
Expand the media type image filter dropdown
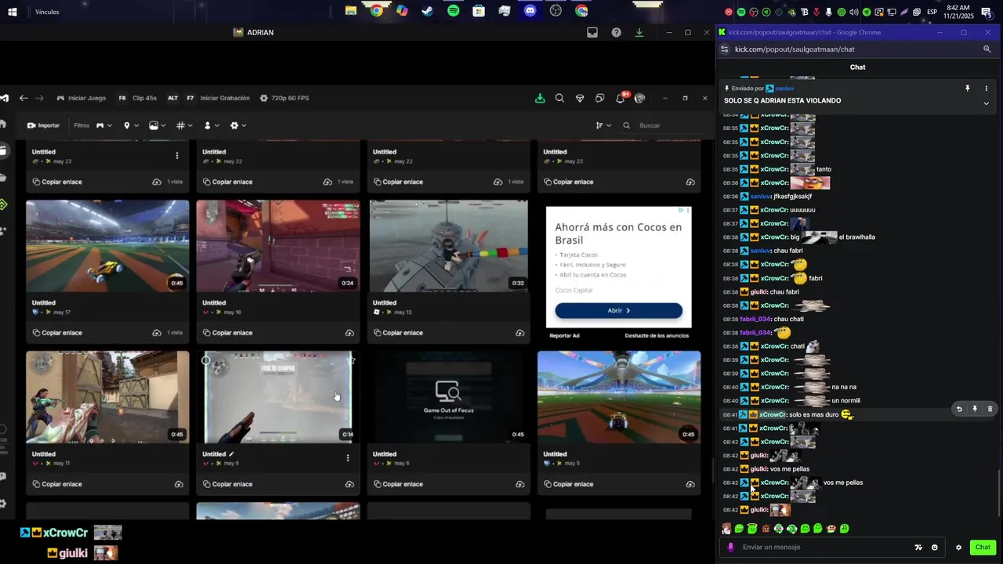[x=158, y=125]
